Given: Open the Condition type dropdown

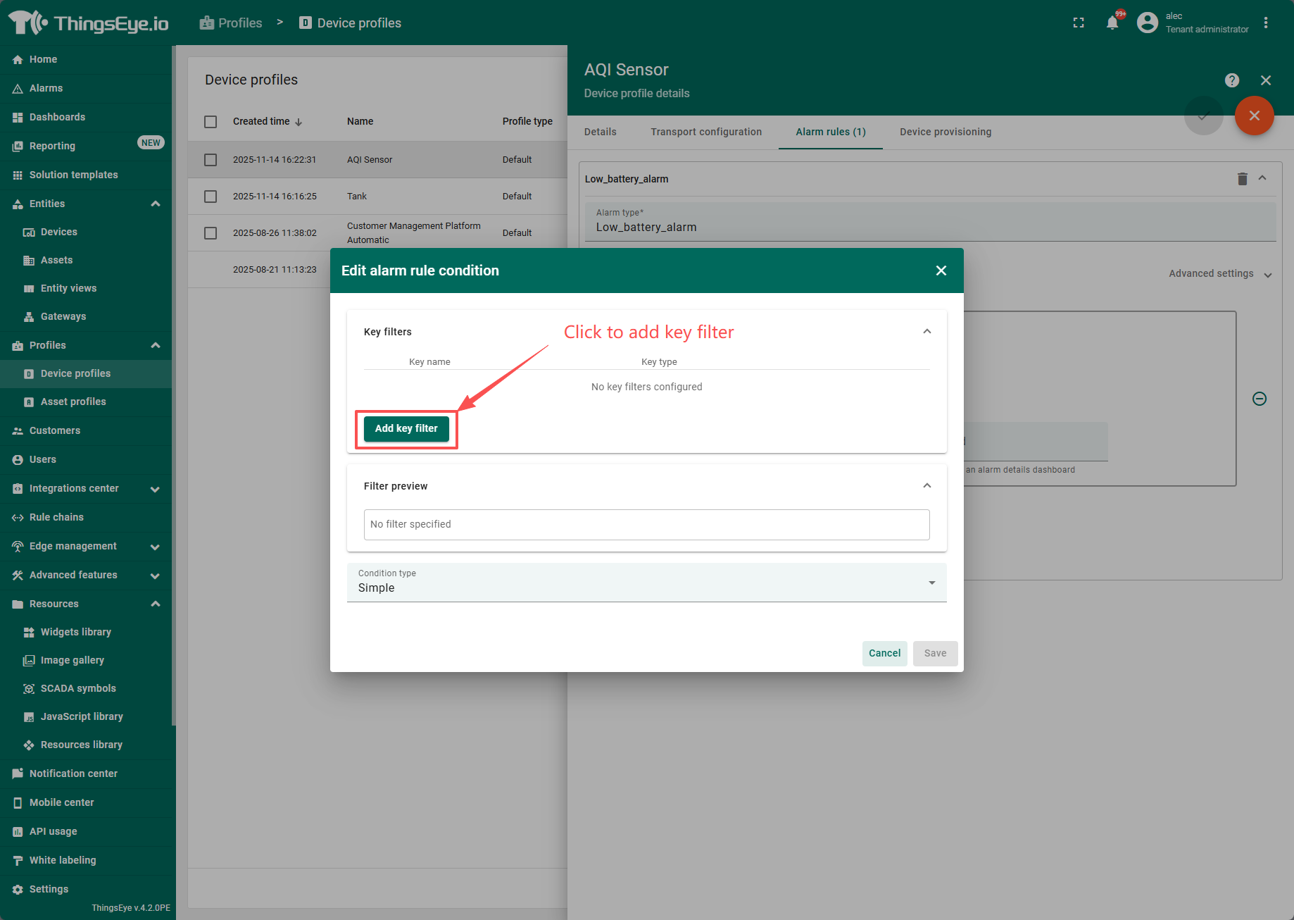Looking at the screenshot, I should coord(646,583).
